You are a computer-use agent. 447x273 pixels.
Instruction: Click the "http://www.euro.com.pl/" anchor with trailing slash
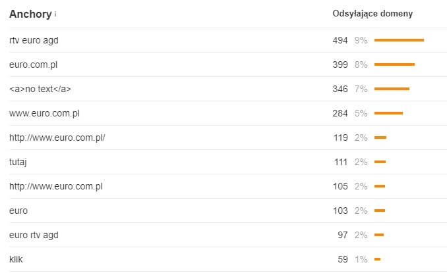(57, 137)
